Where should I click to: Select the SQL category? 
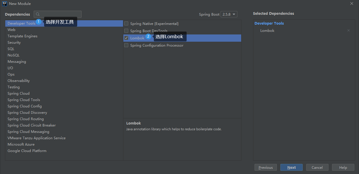click(64, 49)
